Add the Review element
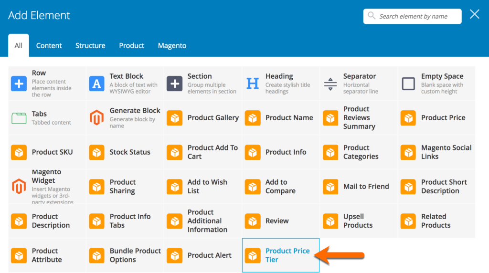 click(x=281, y=221)
